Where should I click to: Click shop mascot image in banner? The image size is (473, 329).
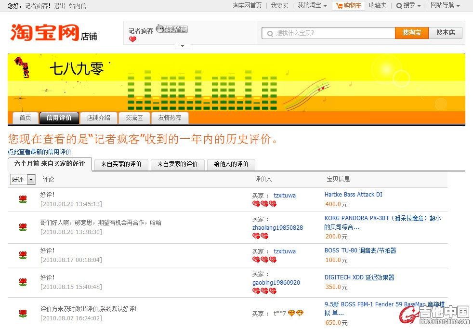coord(23,67)
